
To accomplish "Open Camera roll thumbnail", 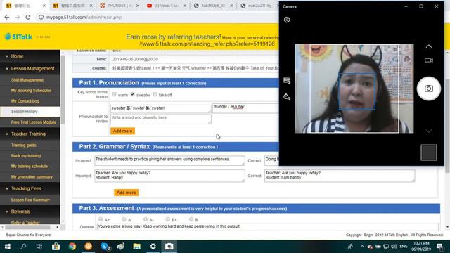I will pyautogui.click(x=429, y=153).
